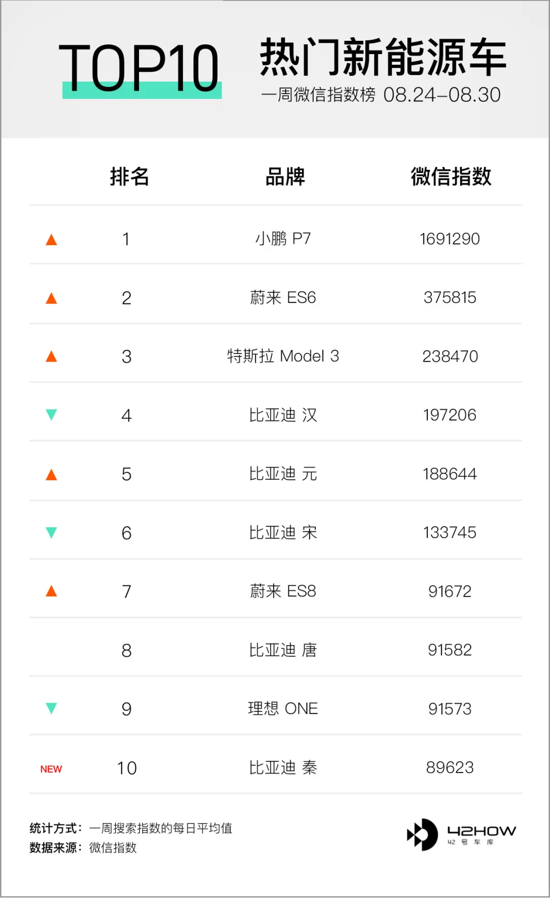
Task: Select the 品牌 column header
Action: tap(285, 176)
